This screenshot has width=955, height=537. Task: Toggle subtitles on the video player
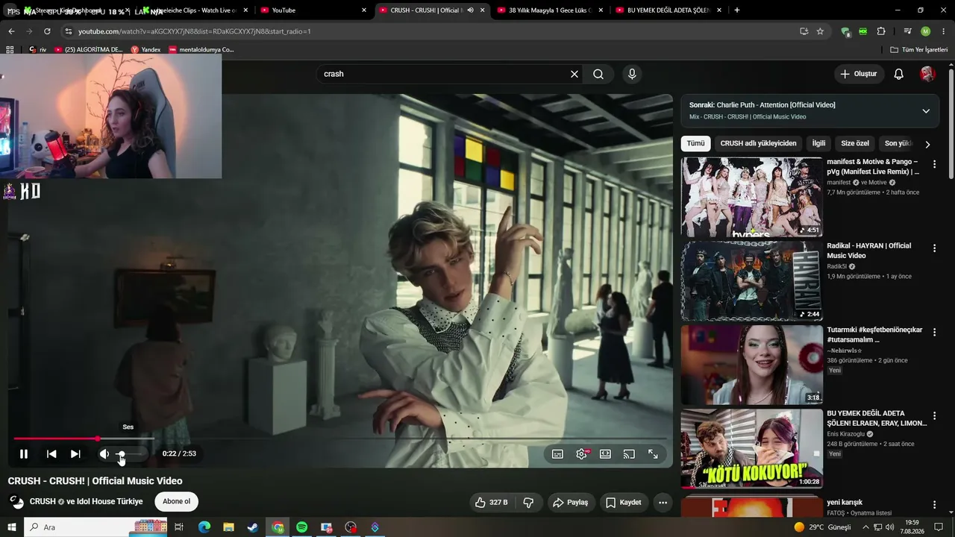click(x=557, y=453)
